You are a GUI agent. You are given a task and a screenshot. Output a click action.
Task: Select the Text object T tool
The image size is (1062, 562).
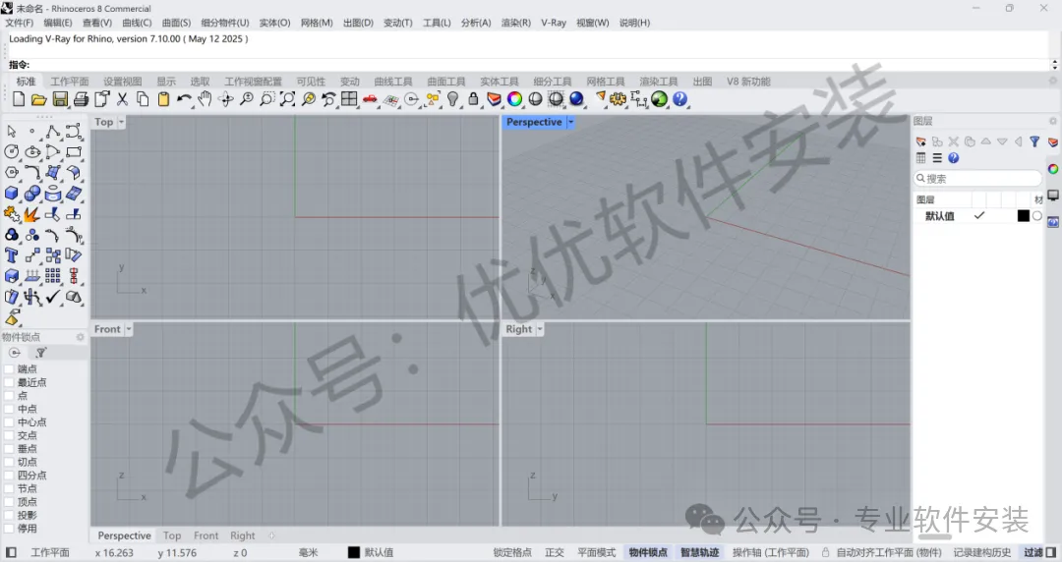click(12, 256)
